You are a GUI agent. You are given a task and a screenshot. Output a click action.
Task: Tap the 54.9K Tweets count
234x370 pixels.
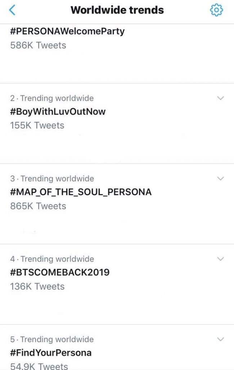tap(39, 366)
